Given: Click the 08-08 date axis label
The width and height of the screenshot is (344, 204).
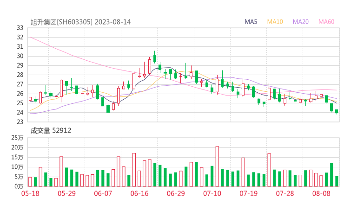Looking at the screenshot, I should tap(321, 193).
